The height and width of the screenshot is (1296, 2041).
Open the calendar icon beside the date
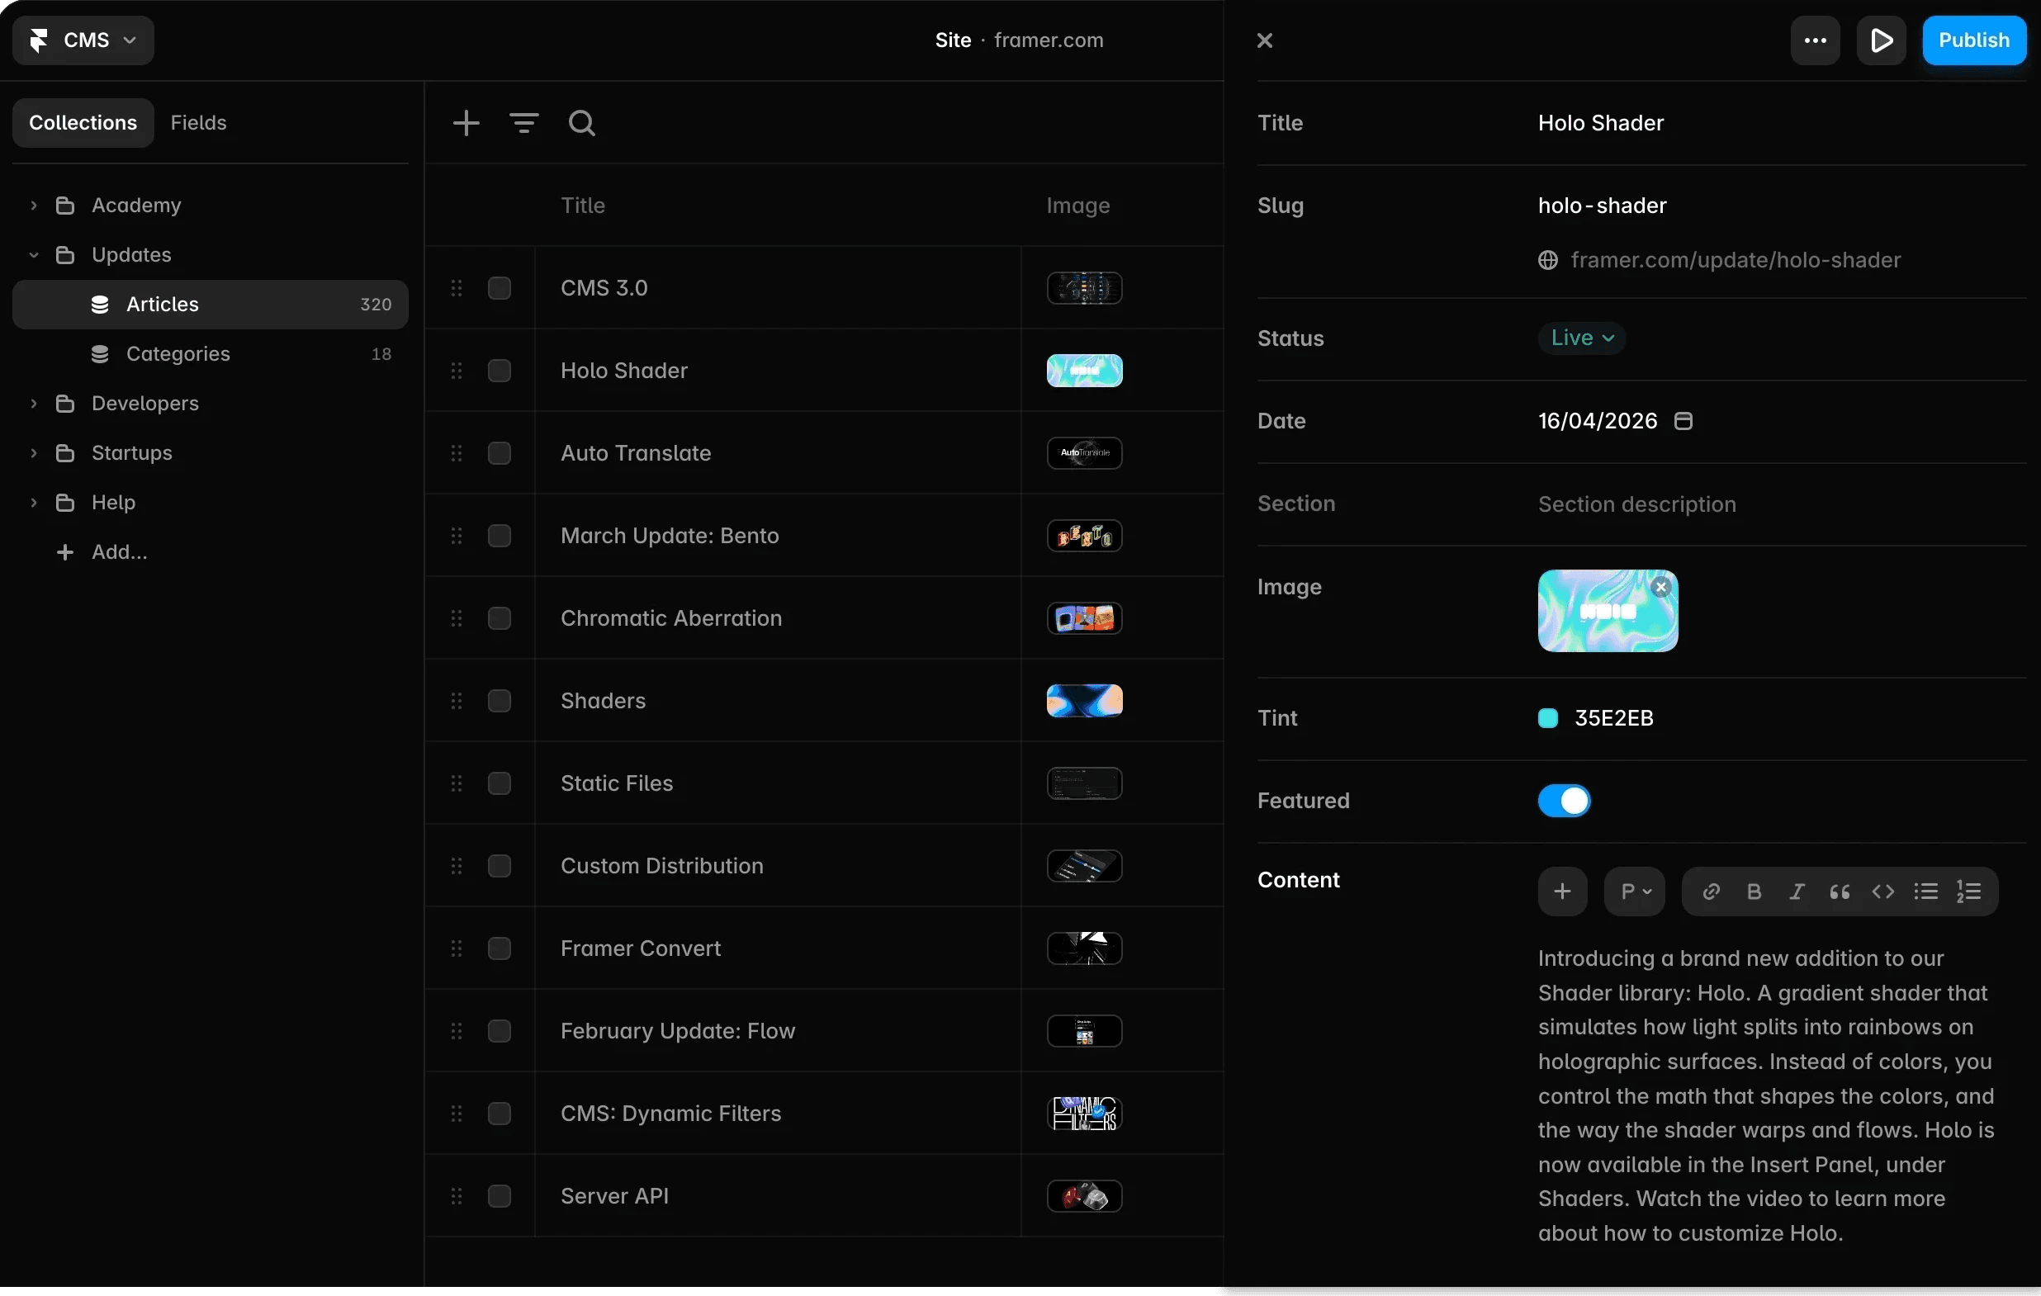1683,421
